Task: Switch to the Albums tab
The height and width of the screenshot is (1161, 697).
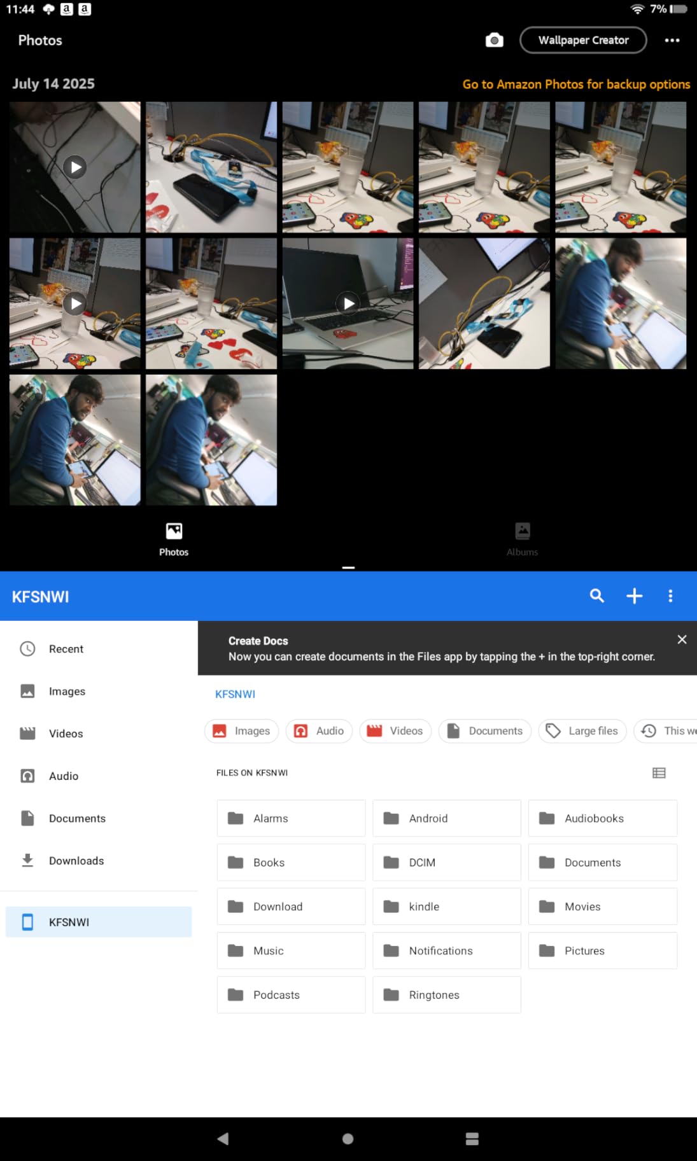Action: [x=522, y=539]
